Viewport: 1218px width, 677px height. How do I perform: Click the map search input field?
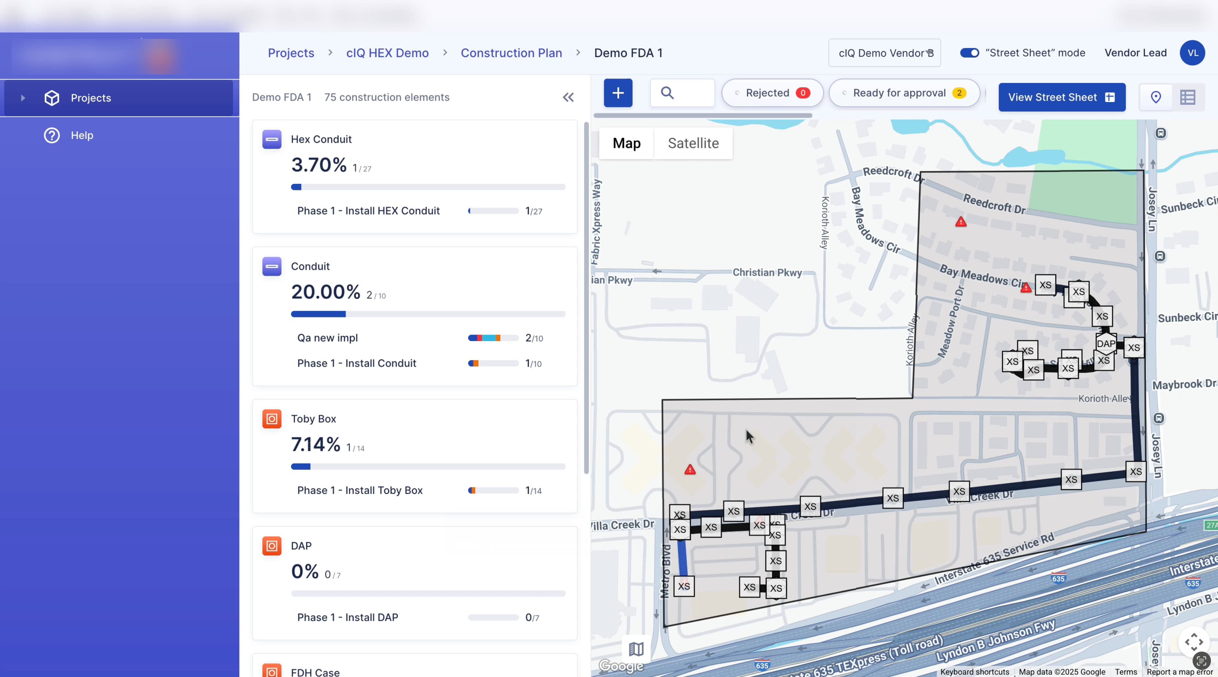(682, 93)
